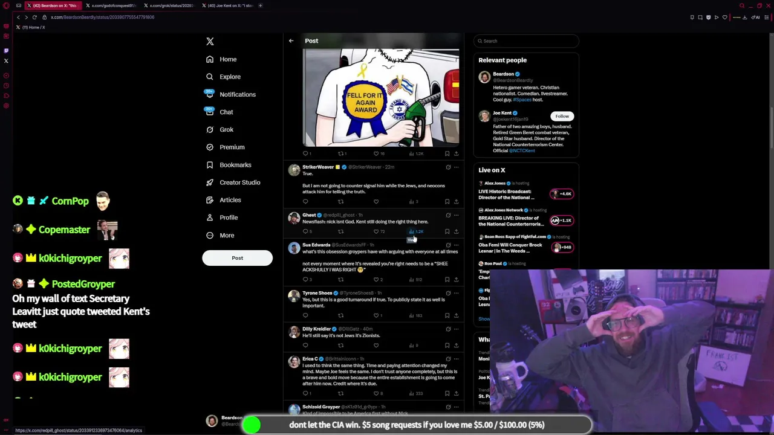774x435 pixels.
Task: Open Grok in the X sidebar
Action: pyautogui.click(x=220, y=129)
